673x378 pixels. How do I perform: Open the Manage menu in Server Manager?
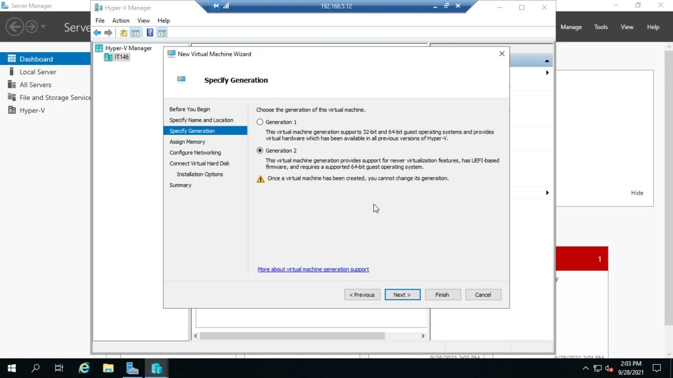coord(571,27)
